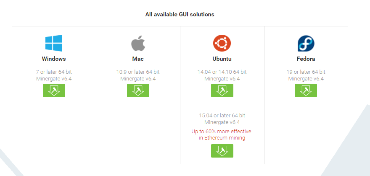
Task: Click the Apple Mac logo icon
Action: click(x=138, y=44)
